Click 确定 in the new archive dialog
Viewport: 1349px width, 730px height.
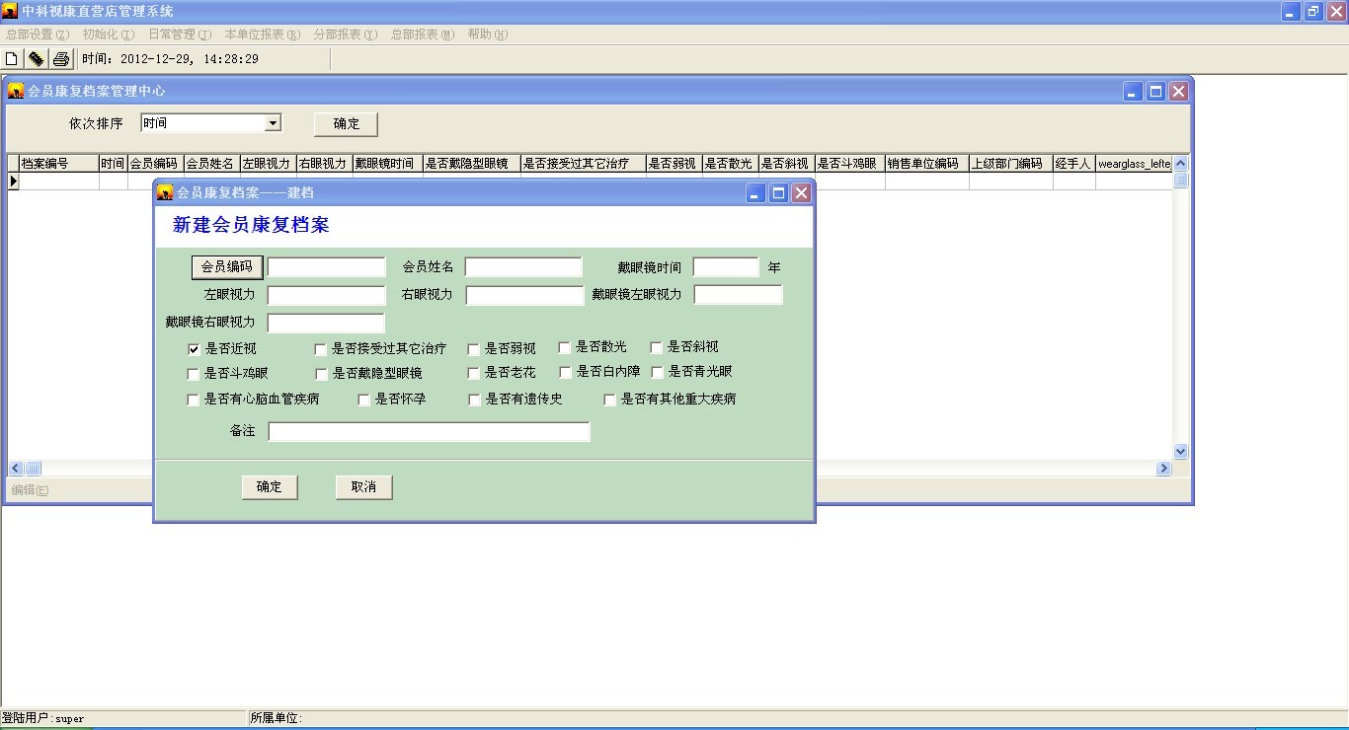pos(270,487)
